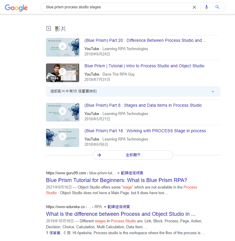Click Dave The RPA Guy channel name

(x=118, y=74)
